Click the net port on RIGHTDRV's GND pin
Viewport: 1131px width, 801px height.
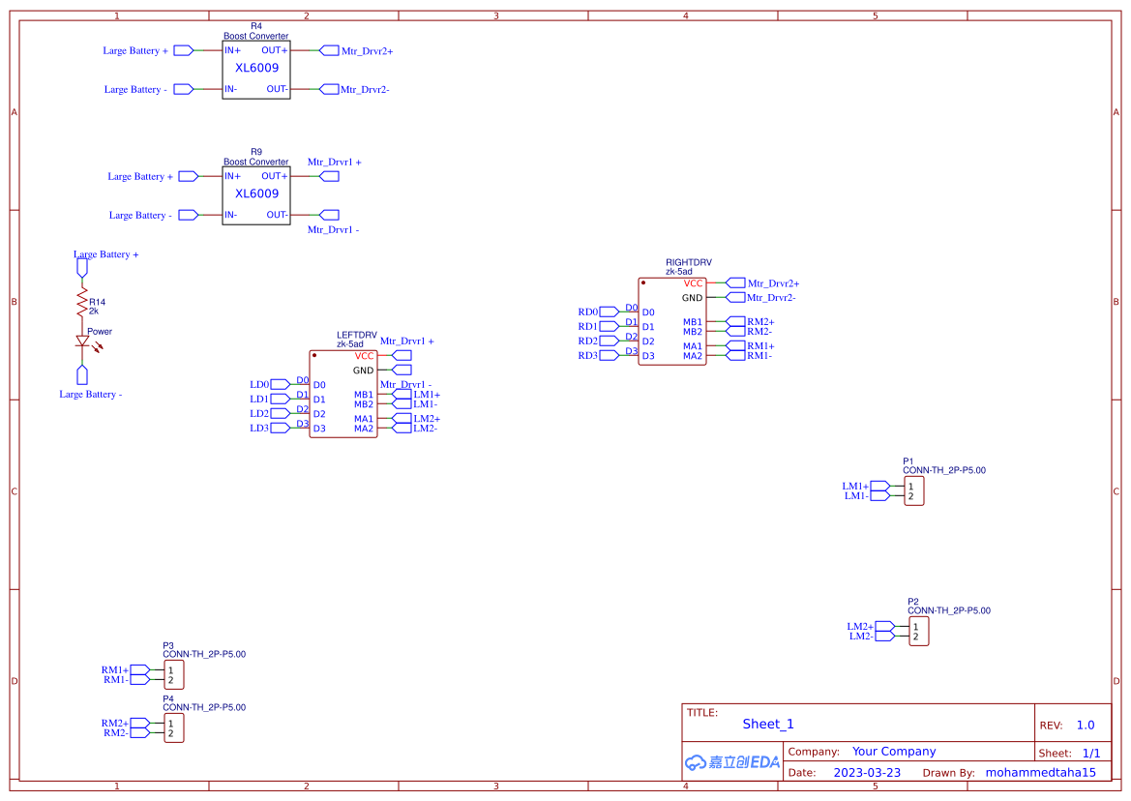pos(735,298)
